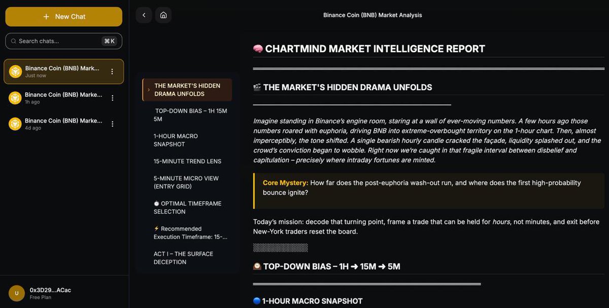
Task: Click the Binance Coin (BNB) Market Analysis title
Action: coord(373,15)
